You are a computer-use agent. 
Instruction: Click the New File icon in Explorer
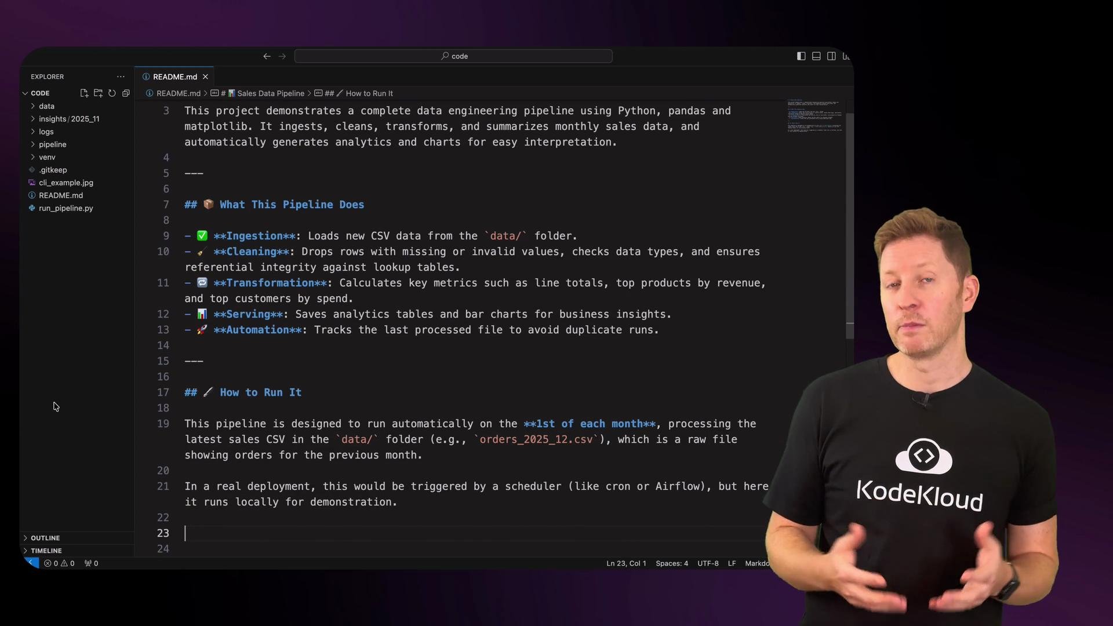84,93
